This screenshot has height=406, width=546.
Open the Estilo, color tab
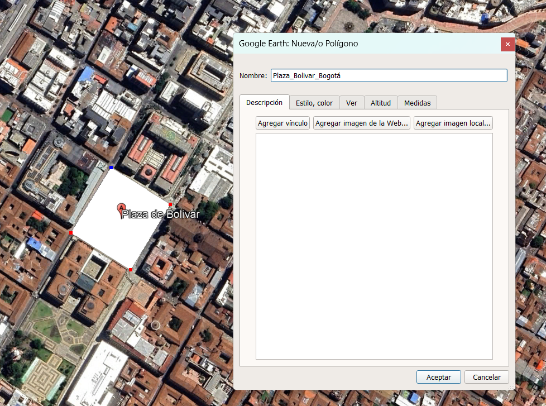pyautogui.click(x=314, y=103)
